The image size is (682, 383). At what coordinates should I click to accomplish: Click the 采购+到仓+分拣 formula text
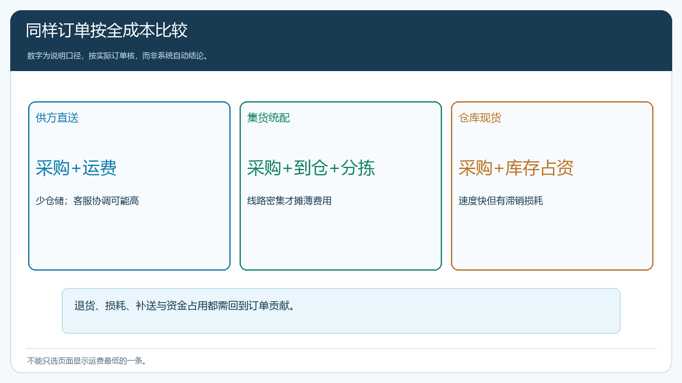tap(311, 168)
